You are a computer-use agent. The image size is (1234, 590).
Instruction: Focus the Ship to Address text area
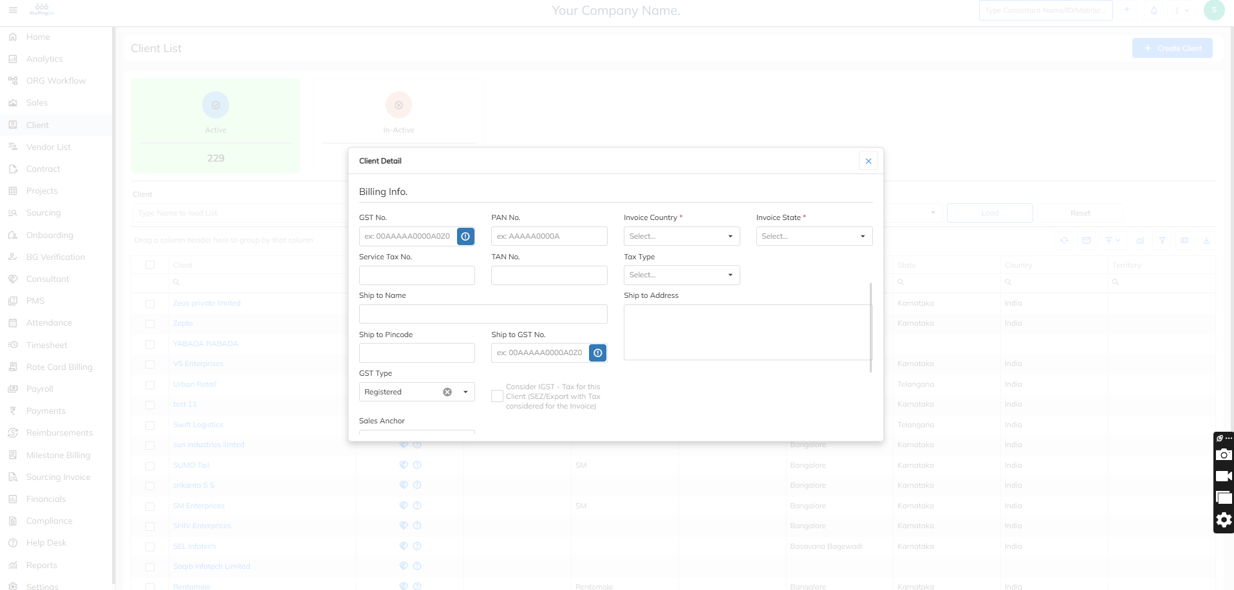[747, 332]
